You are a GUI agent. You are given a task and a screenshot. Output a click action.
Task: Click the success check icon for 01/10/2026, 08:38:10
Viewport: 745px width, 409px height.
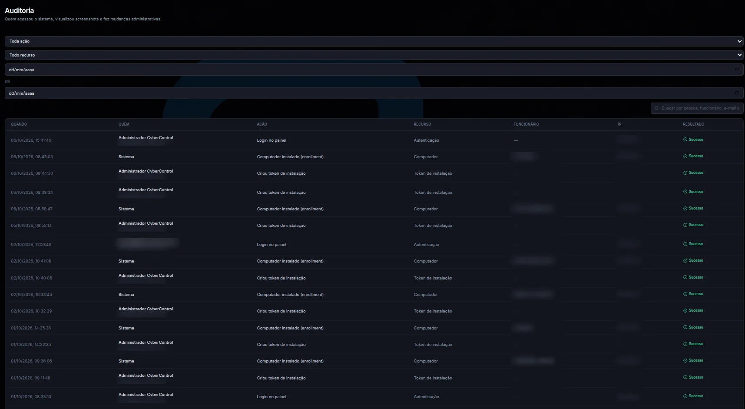pyautogui.click(x=685, y=396)
